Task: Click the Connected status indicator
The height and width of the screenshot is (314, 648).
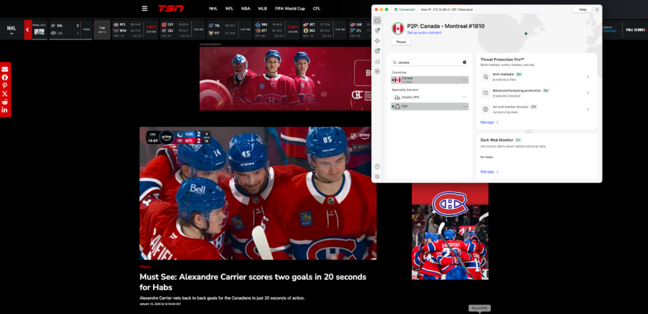Action: 405,9
